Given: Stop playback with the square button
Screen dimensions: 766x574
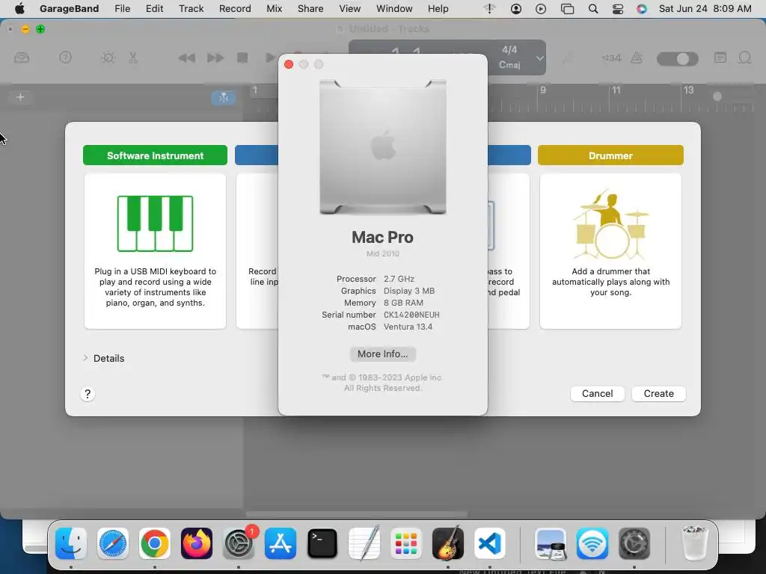Looking at the screenshot, I should [x=242, y=58].
